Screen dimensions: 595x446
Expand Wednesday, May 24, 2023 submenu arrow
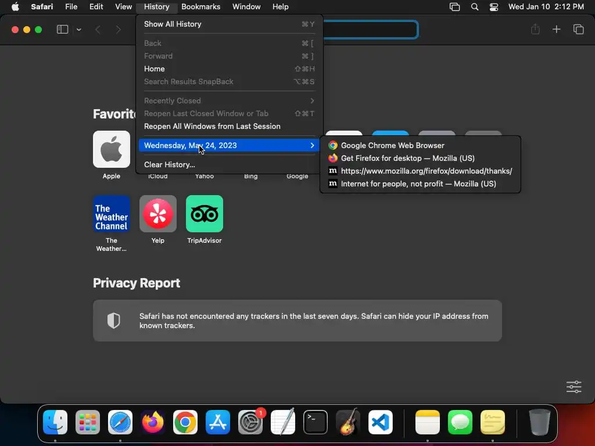[312, 145]
